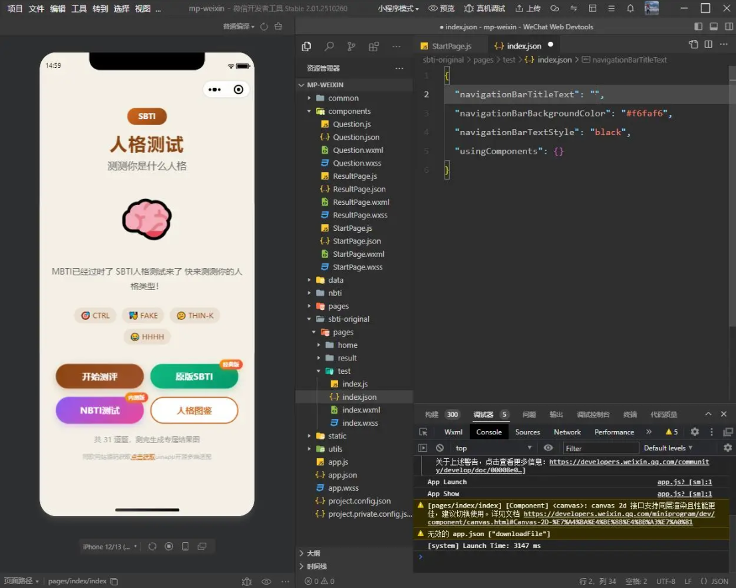Collapse the components folder
The height and width of the screenshot is (588, 736).
pos(349,111)
